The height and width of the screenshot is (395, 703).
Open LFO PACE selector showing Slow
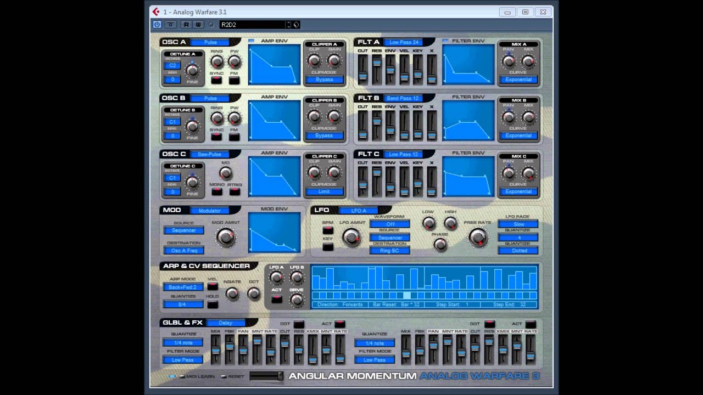click(x=518, y=224)
